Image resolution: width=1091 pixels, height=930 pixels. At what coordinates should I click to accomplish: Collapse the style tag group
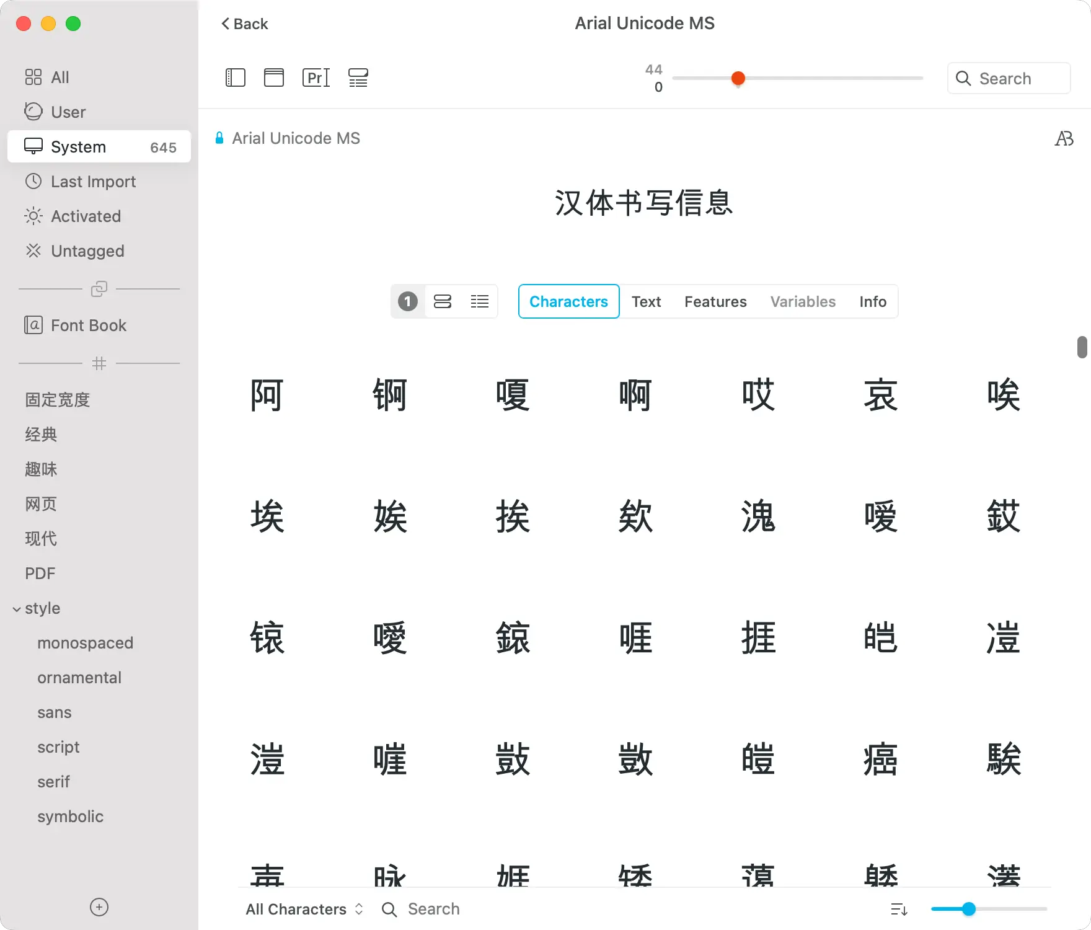coord(17,609)
